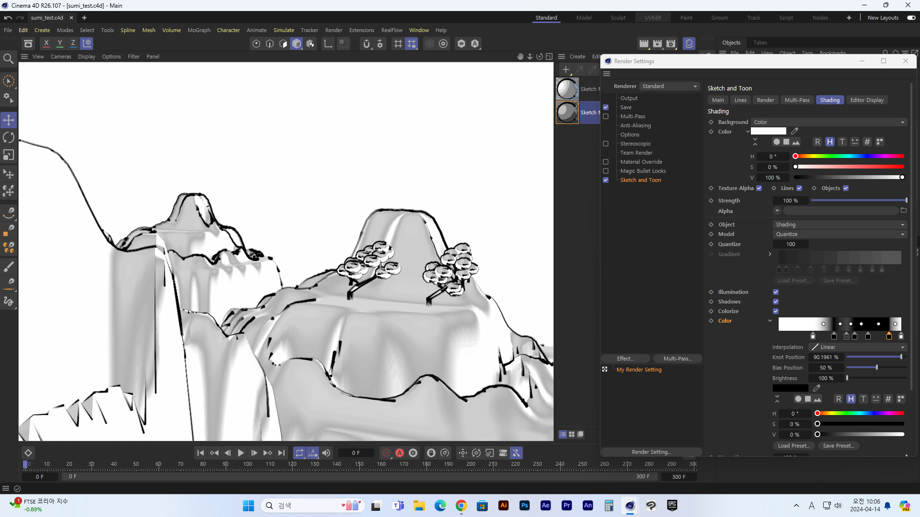The image size is (920, 517).
Task: Click lower Load Preset... button
Action: click(x=793, y=446)
